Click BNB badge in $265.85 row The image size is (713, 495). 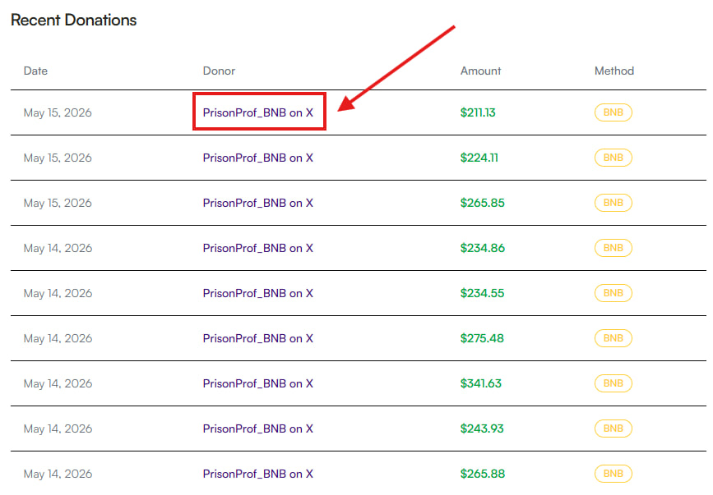[x=613, y=203]
